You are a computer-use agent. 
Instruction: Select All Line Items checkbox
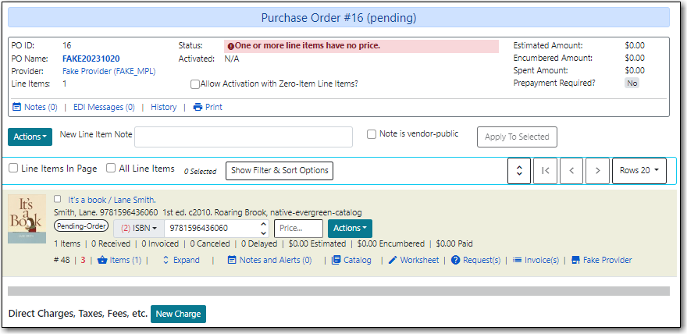tap(111, 169)
